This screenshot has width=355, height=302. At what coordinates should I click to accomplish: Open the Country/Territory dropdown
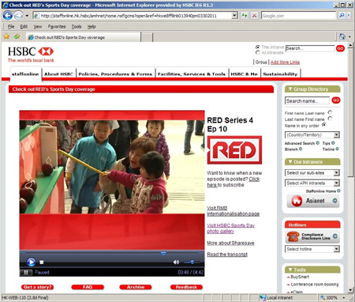coord(312,135)
